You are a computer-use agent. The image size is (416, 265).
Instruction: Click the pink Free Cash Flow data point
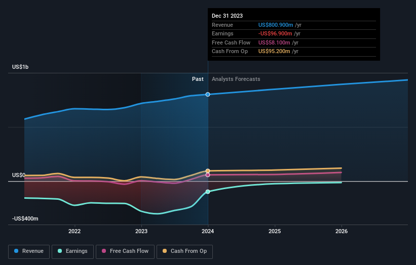pos(208,175)
